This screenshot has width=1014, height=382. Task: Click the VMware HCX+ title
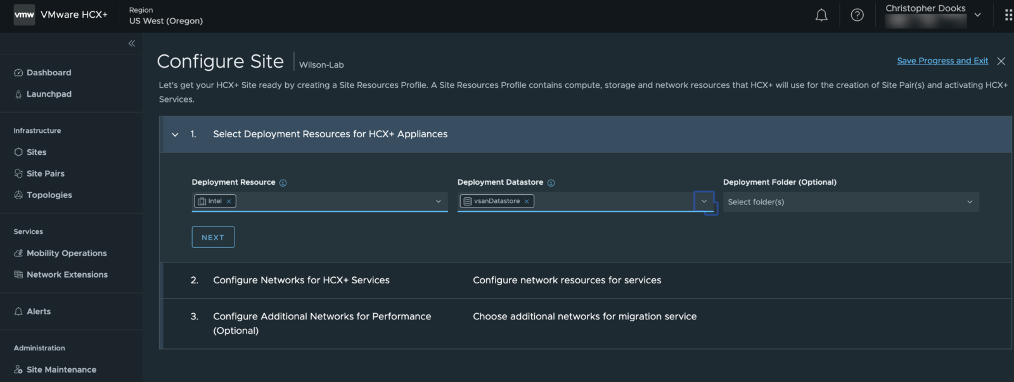[x=74, y=15]
